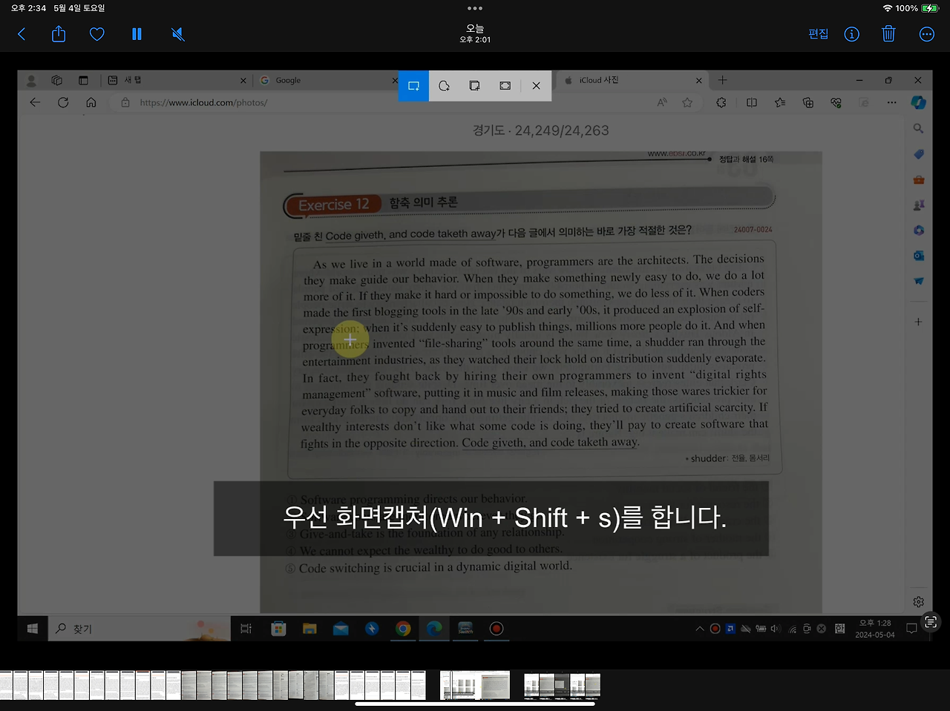Add this page to favorites star
950x711 pixels.
687,102
